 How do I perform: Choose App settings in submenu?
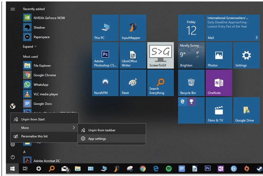(x=112, y=139)
